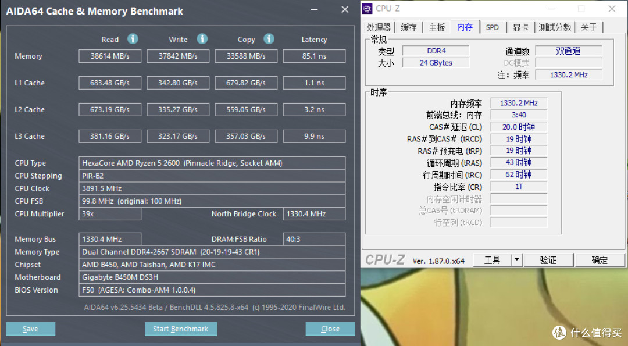Click the 循环周期 tRAS value 43 时钟
Viewport: 628px width, 346px height.
[519, 163]
